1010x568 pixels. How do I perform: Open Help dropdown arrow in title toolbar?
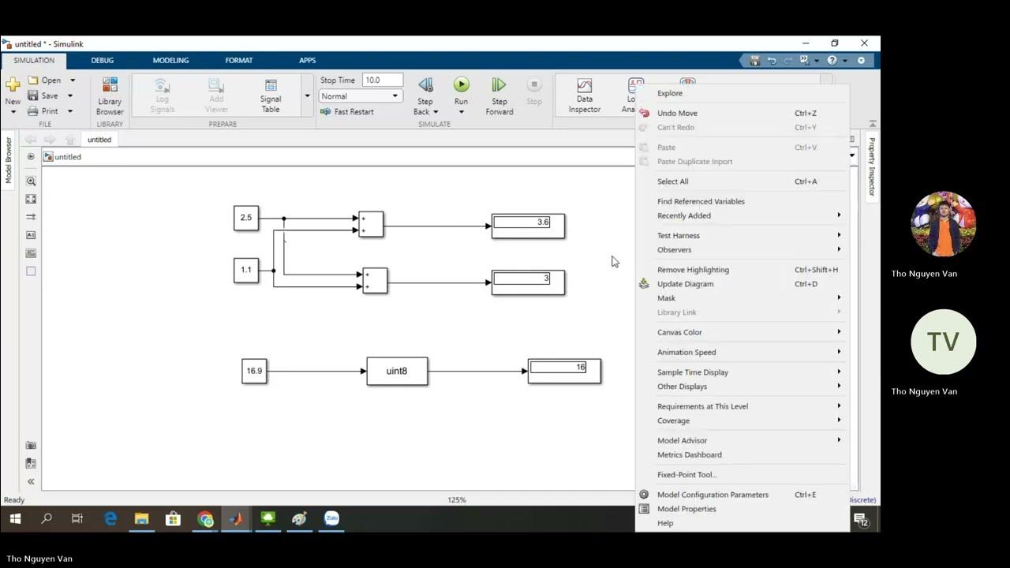pyautogui.click(x=844, y=60)
